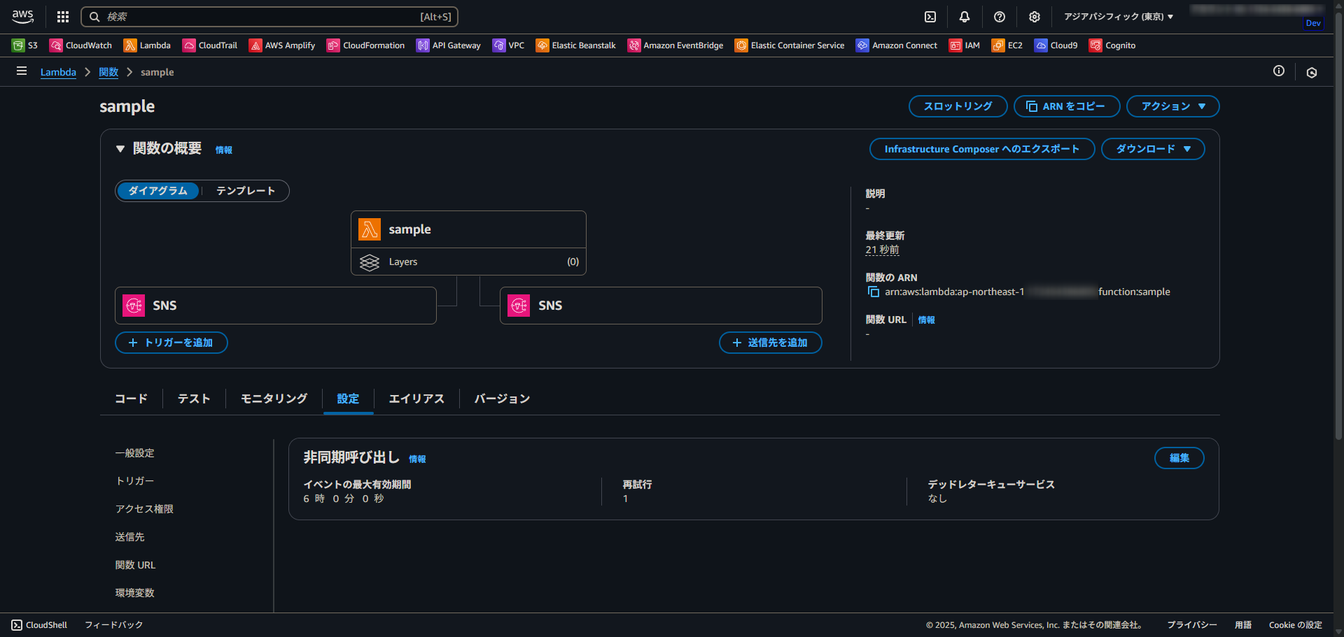Image resolution: width=1344 pixels, height=637 pixels.
Task: Open AWS Amplify shortcut
Action: pos(282,45)
